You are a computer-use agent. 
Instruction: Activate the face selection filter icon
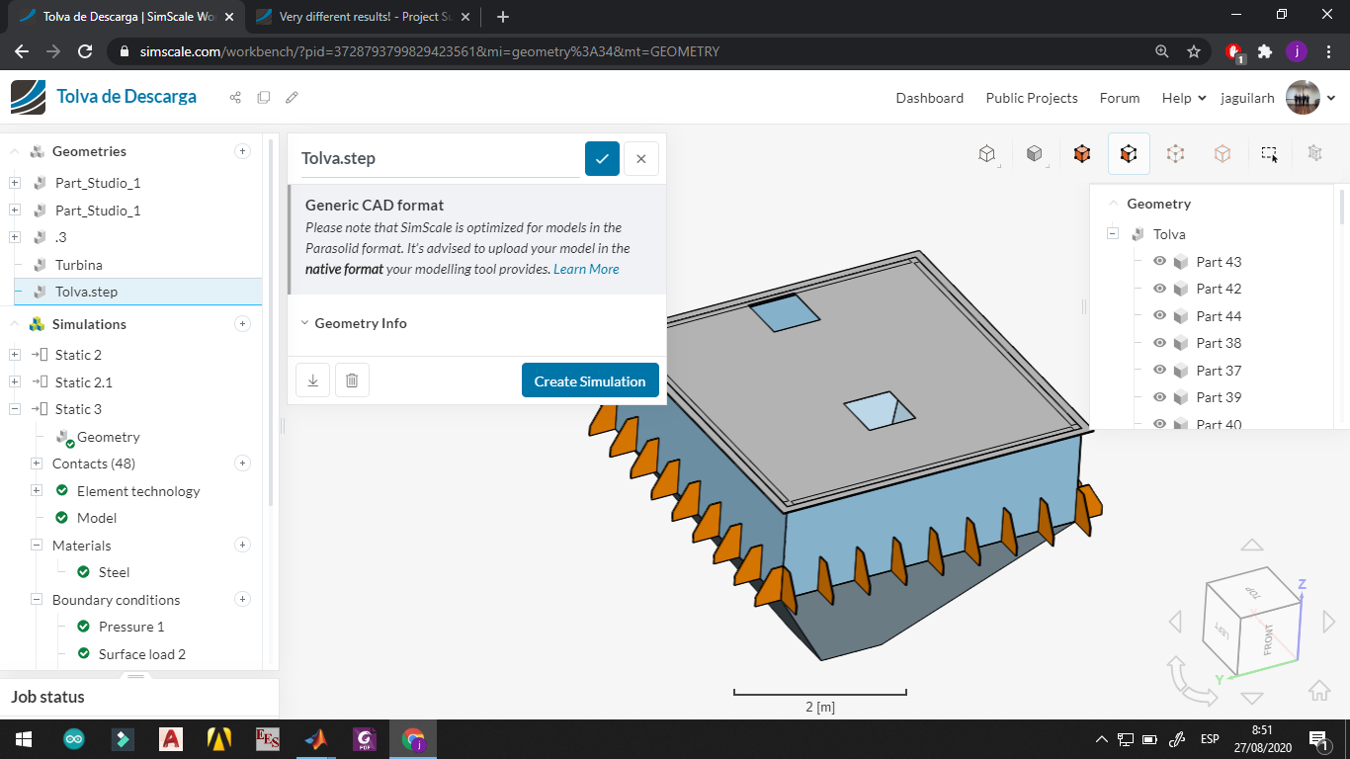pyautogui.click(x=1129, y=154)
